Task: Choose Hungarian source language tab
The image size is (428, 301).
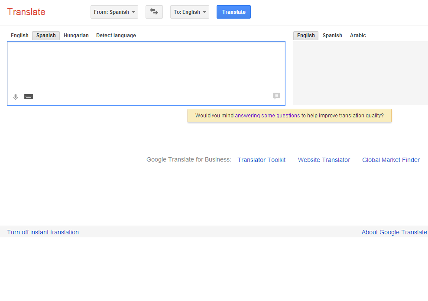Action: 76,36
